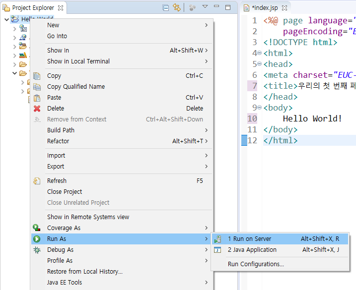Click the filter icon in Project Explorer toolbar
This screenshot has height=290, width=356.
(x=192, y=8)
